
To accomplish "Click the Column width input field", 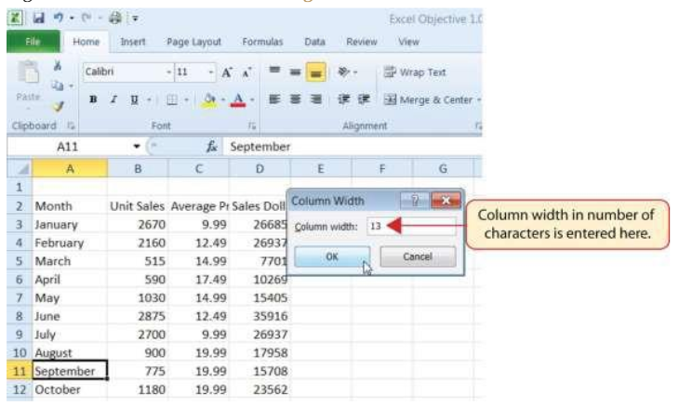I will pyautogui.click(x=411, y=226).
